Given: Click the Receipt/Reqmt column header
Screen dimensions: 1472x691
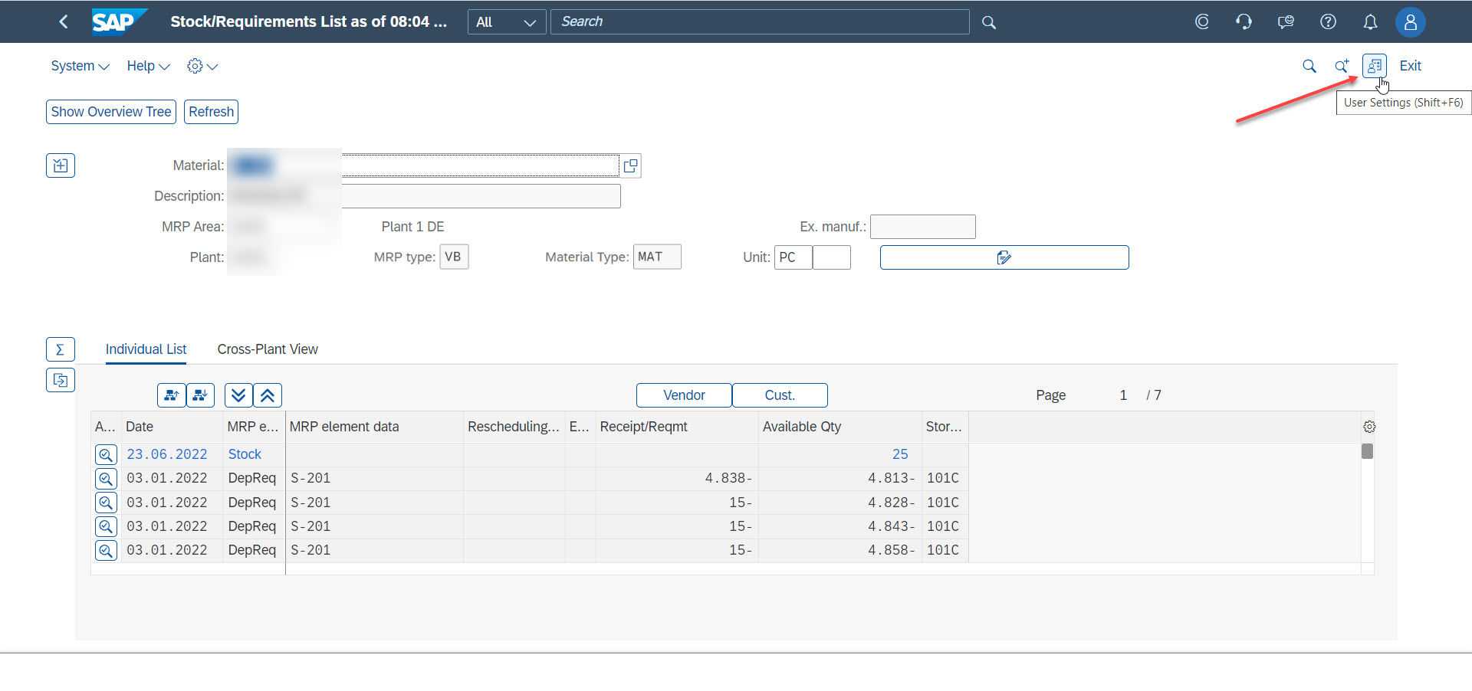Looking at the screenshot, I should 676,427.
